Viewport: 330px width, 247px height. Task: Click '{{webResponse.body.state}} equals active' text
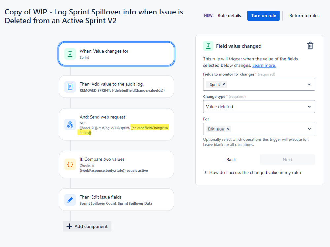pos(114,170)
